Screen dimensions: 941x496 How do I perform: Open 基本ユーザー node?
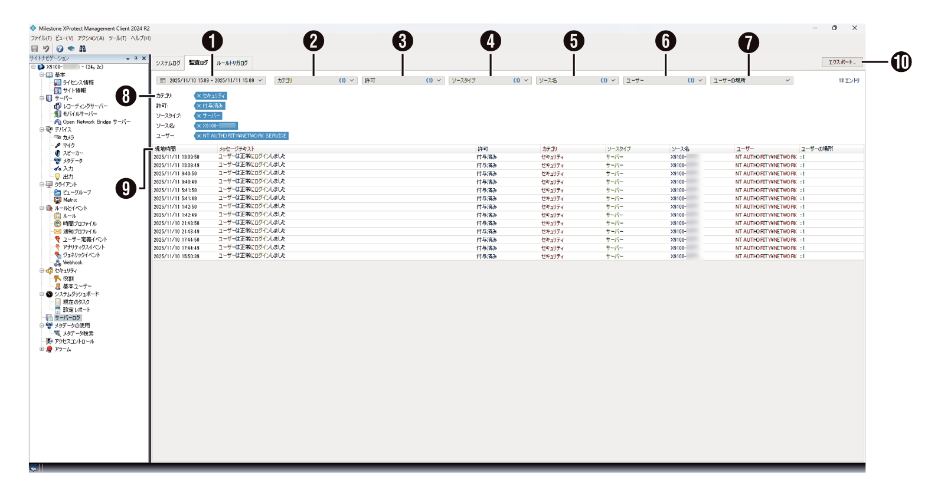coord(77,286)
